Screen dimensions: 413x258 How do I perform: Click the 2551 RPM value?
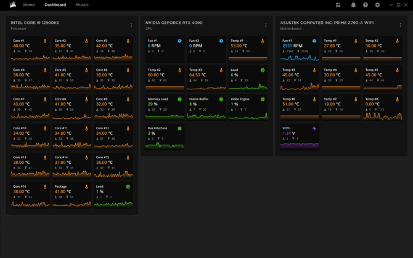pyautogui.click(x=292, y=46)
